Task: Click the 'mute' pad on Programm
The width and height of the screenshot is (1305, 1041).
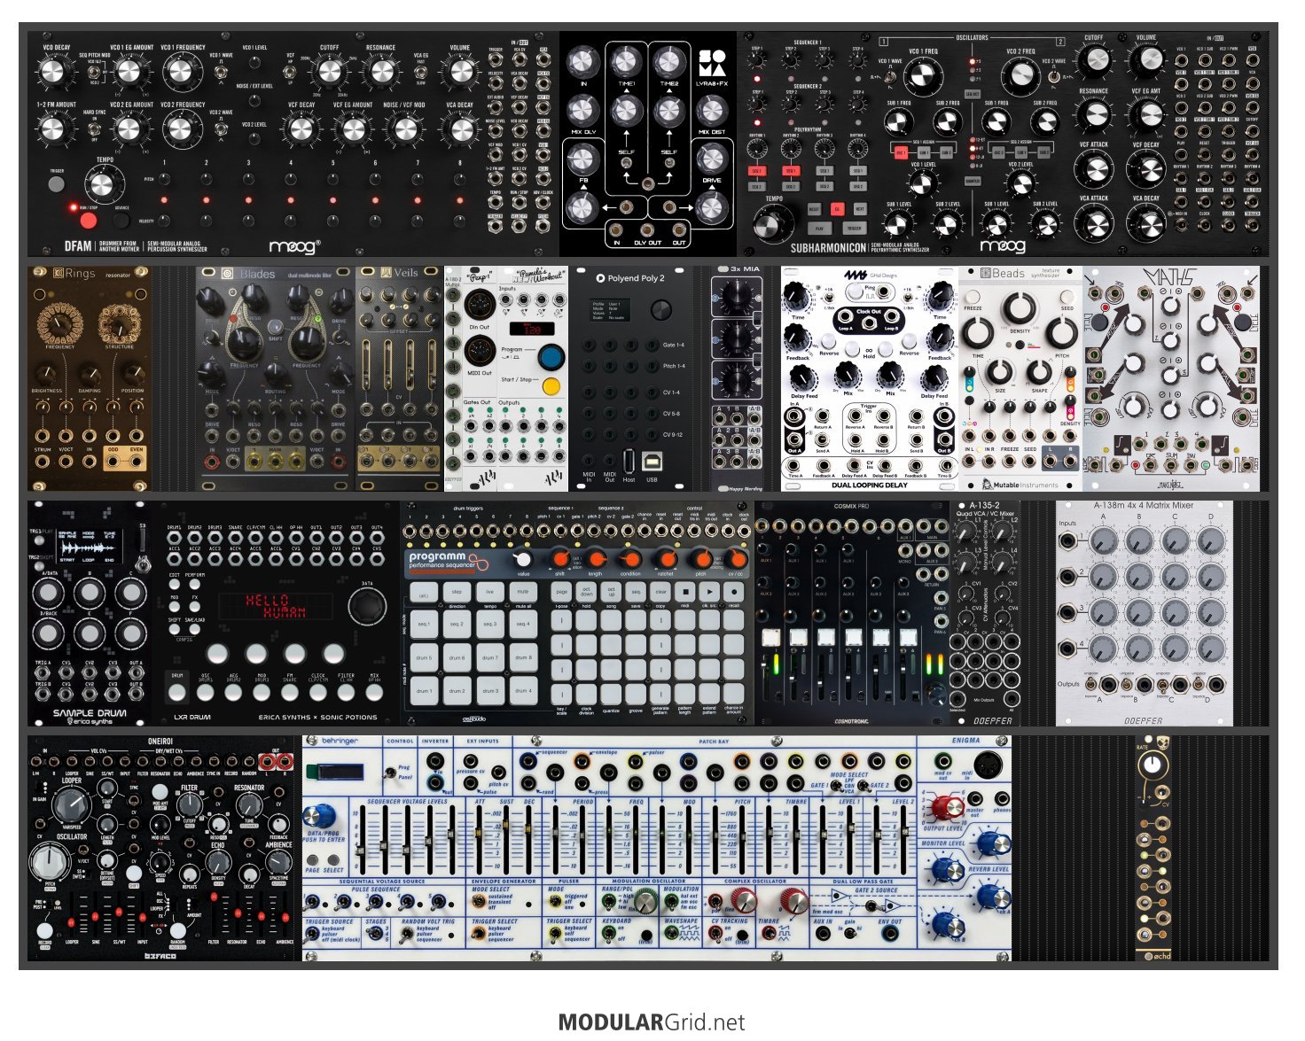Action: (x=523, y=591)
